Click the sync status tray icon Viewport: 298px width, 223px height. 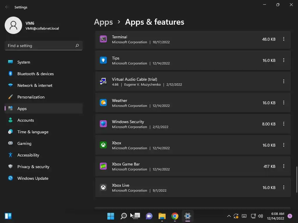click(x=236, y=216)
